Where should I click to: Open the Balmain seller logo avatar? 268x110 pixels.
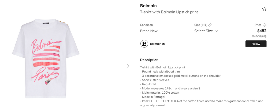click(x=144, y=44)
